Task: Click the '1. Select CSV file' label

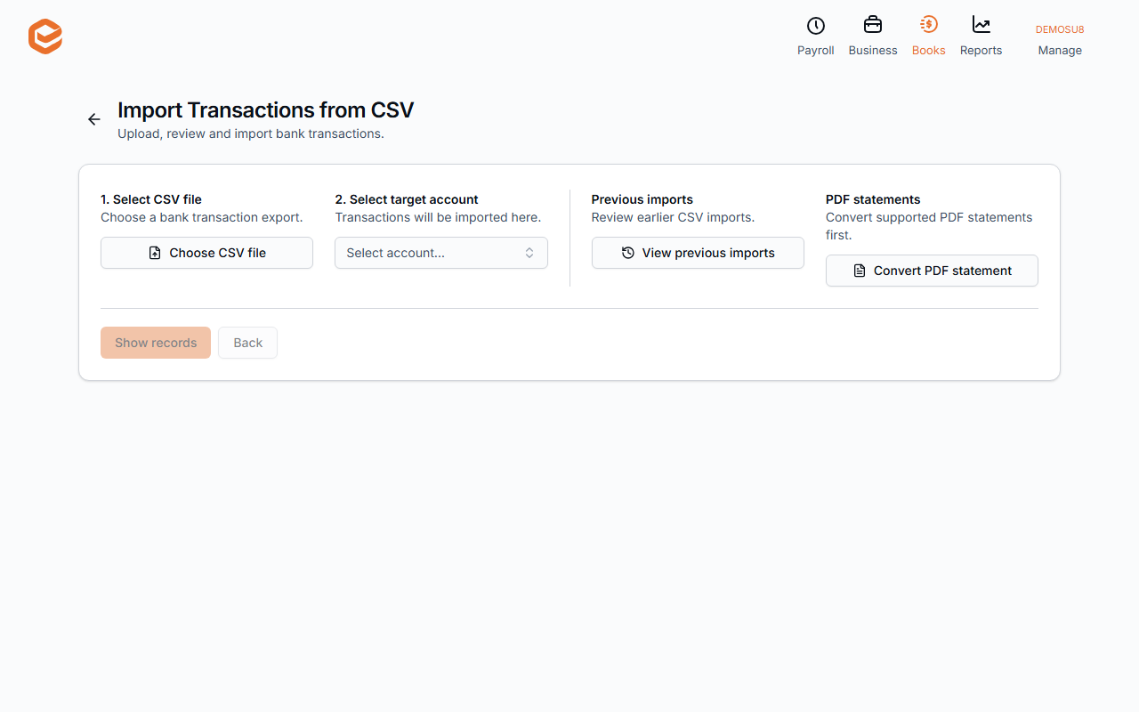Action: (151, 199)
